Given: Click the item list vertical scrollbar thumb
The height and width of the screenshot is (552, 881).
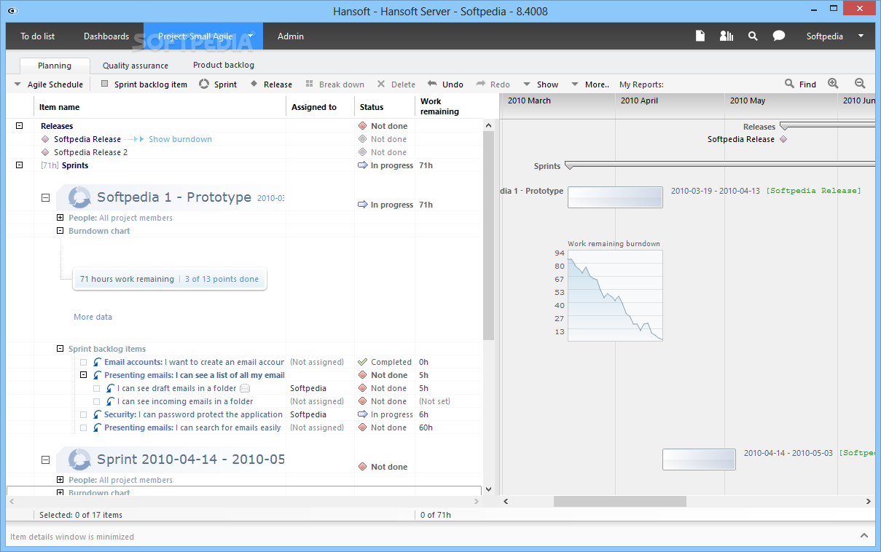Looking at the screenshot, I should [488, 235].
